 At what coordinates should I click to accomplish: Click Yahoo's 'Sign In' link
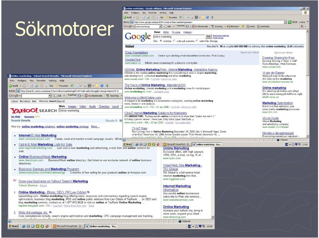click(x=60, y=101)
